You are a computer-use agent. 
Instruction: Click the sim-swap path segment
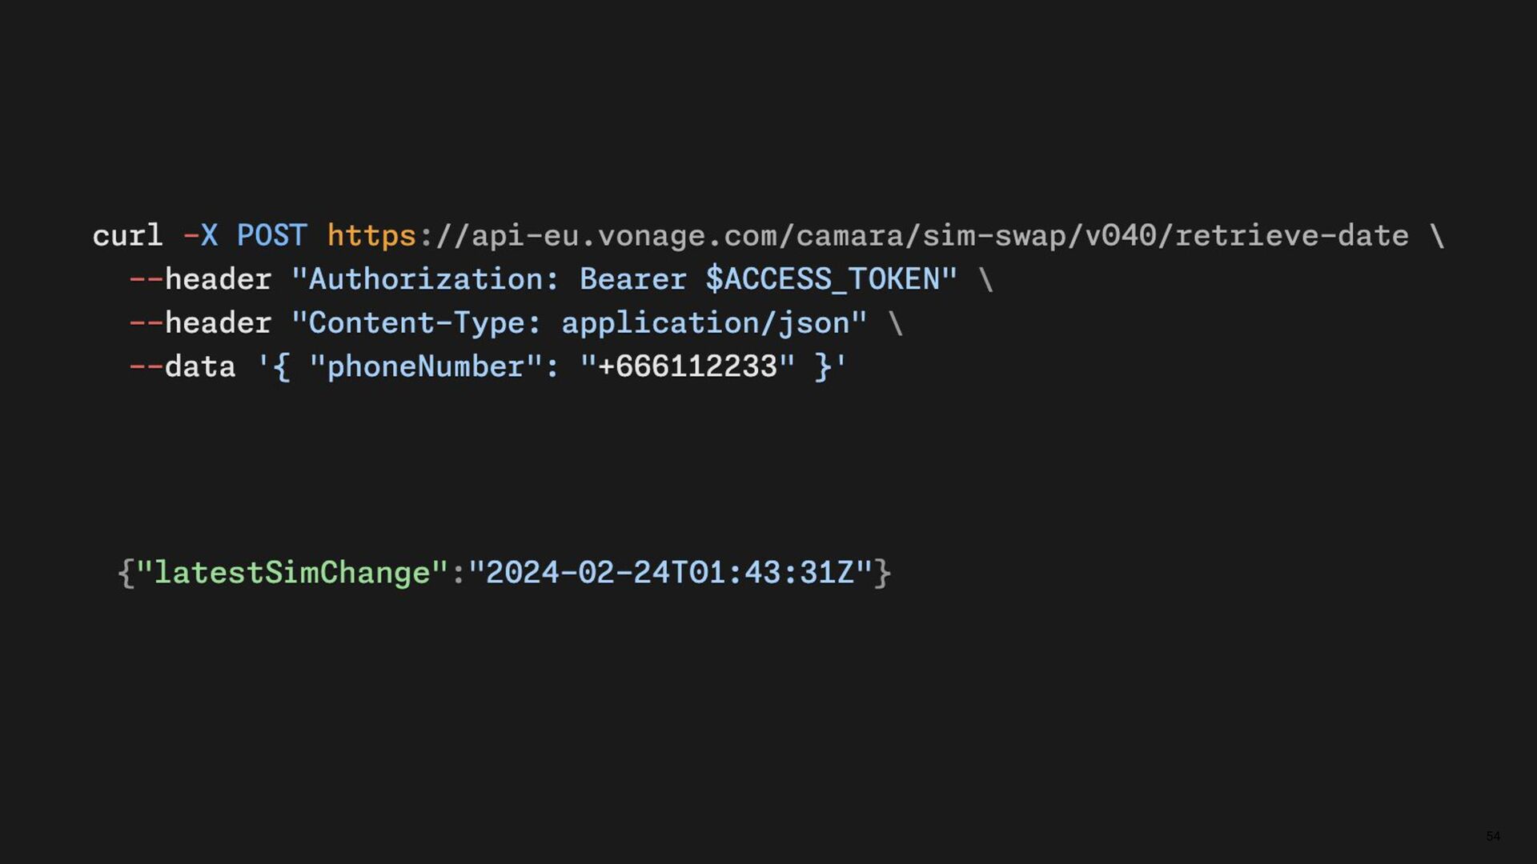coord(994,236)
